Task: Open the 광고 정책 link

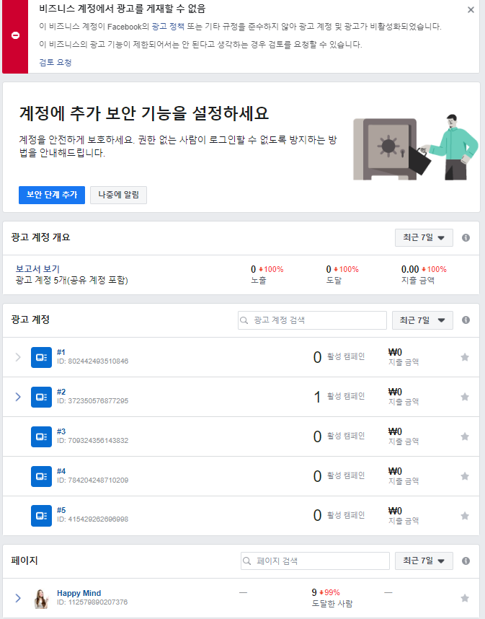Action: [x=168, y=27]
